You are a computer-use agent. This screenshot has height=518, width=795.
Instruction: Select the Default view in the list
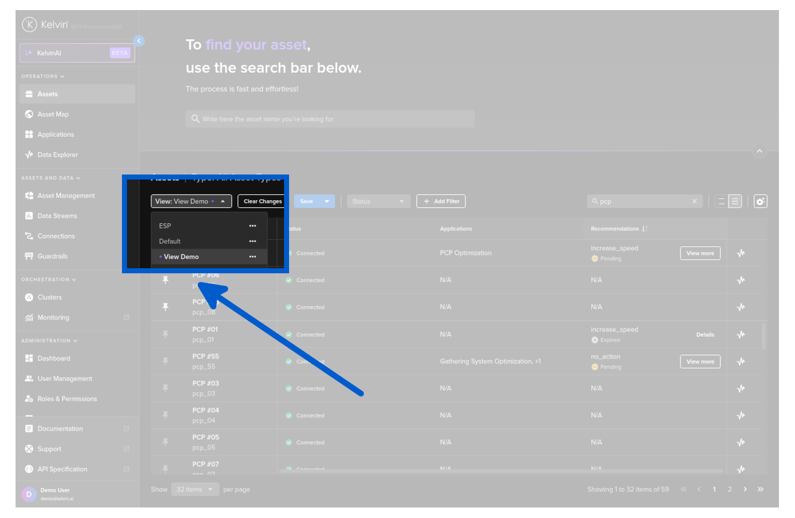(170, 242)
